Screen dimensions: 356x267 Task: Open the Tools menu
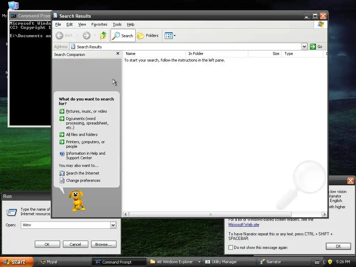pos(117,24)
